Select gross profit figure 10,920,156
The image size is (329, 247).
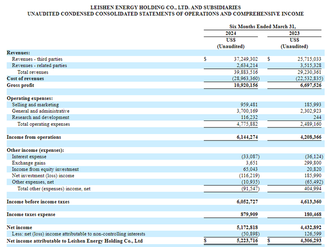[x=246, y=85]
